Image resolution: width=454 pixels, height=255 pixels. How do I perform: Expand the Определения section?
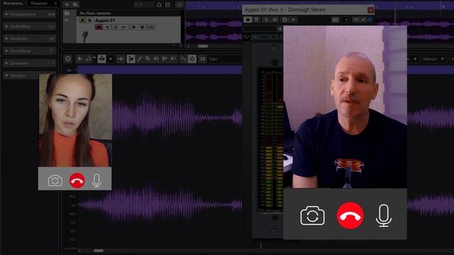pyautogui.click(x=29, y=14)
